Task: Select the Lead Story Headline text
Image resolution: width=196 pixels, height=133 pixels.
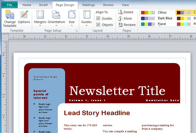Action: click(97, 113)
